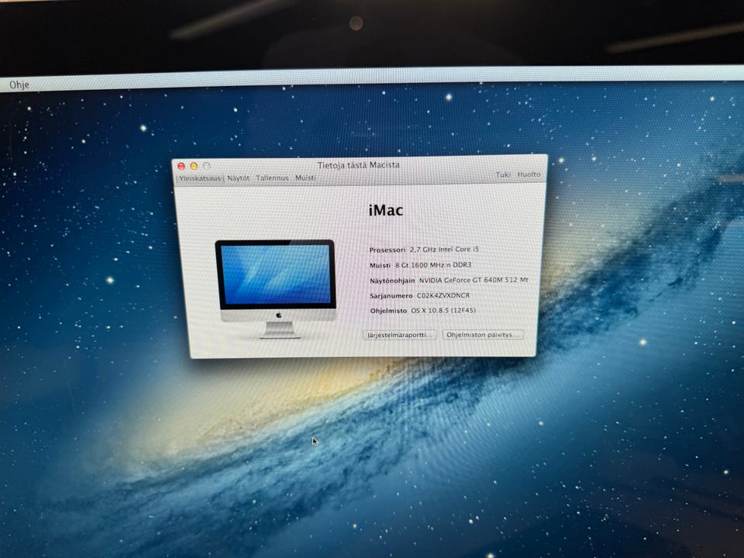Switch to the Yleiskatsaus tab
Viewport: 744px width, 558px height.
pos(200,178)
